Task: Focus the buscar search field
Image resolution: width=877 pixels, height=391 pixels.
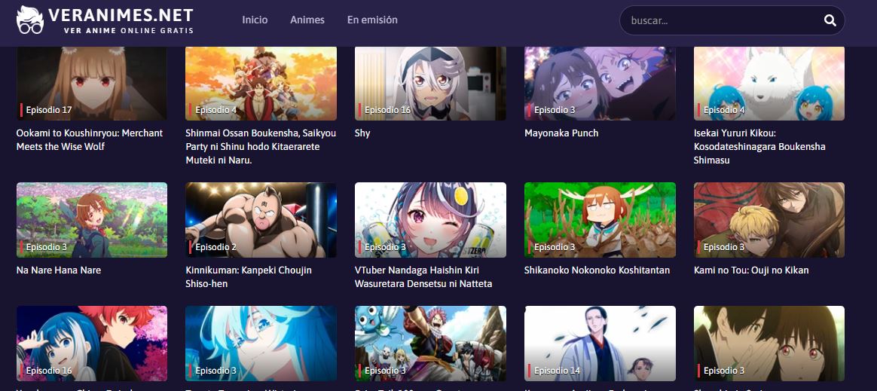Action: 732,20
